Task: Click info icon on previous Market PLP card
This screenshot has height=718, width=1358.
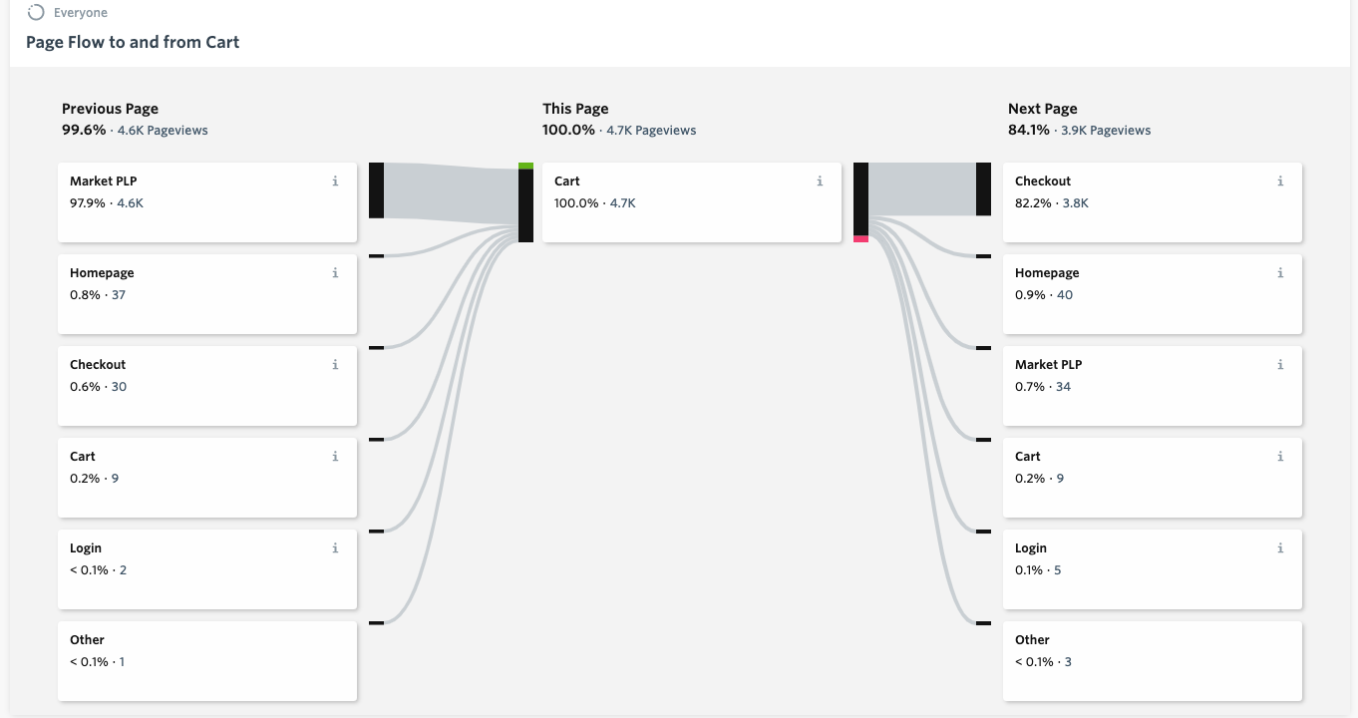Action: 335,181
